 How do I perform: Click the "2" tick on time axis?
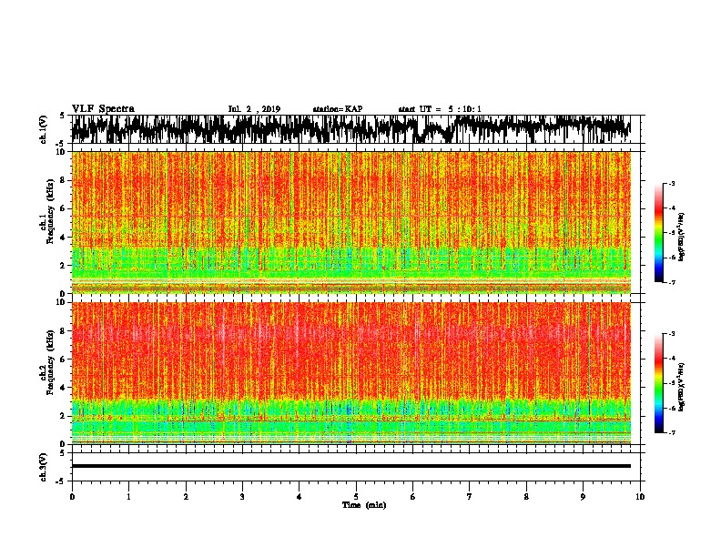pyautogui.click(x=186, y=497)
